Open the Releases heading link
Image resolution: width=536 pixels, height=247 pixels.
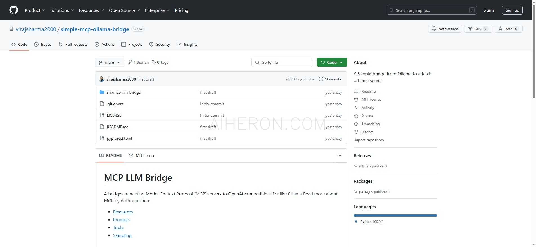pyautogui.click(x=362, y=155)
